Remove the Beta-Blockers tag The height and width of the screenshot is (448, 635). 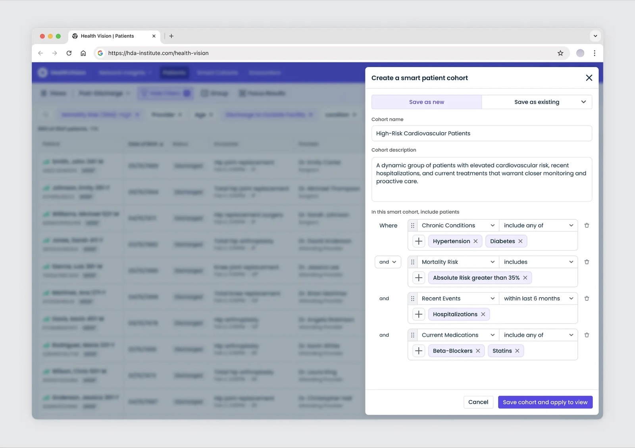(x=478, y=351)
